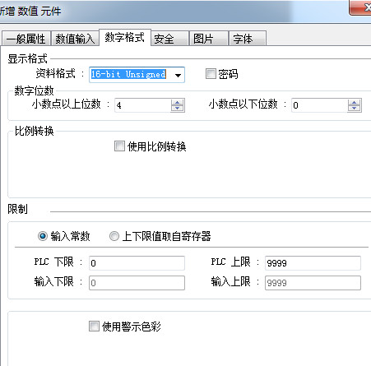This screenshot has height=366, width=371.
Task: Go to the 安全 tab
Action: (169, 39)
